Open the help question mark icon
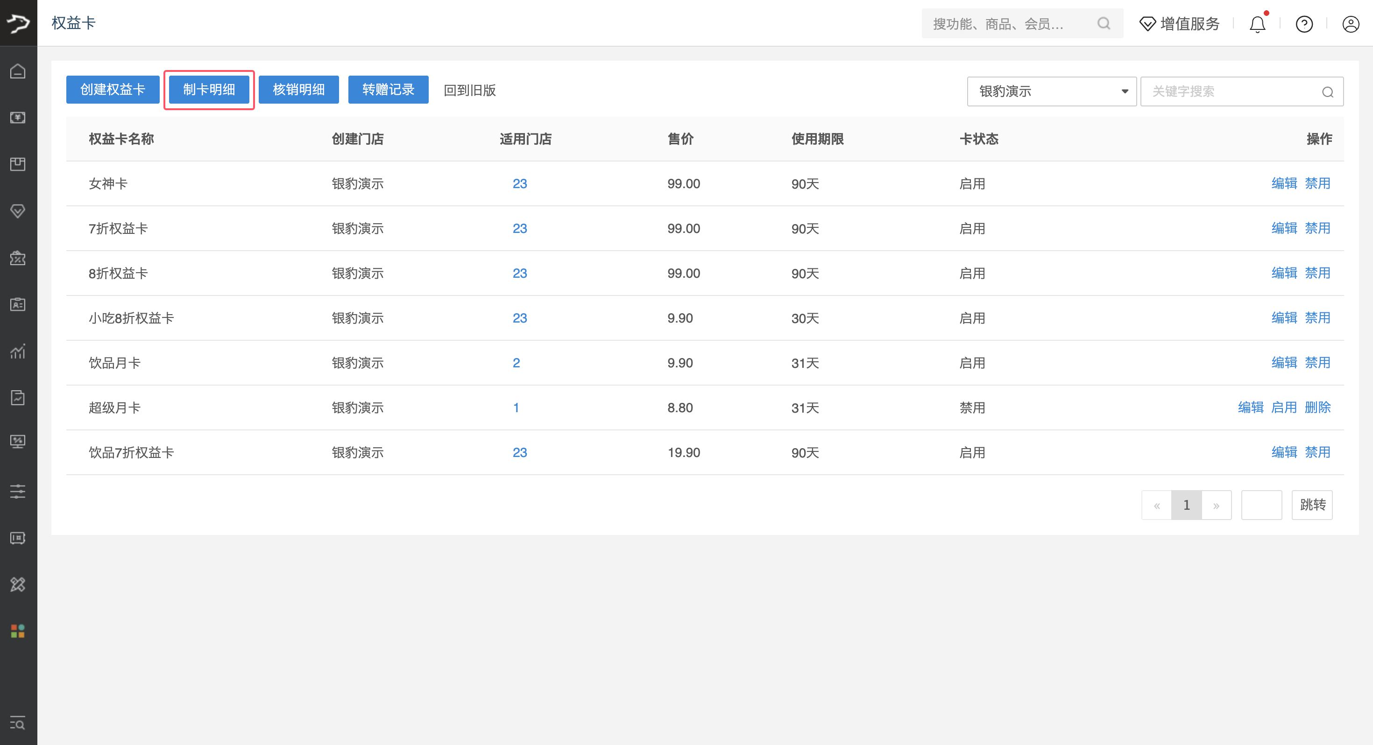This screenshot has height=745, width=1373. tap(1304, 24)
